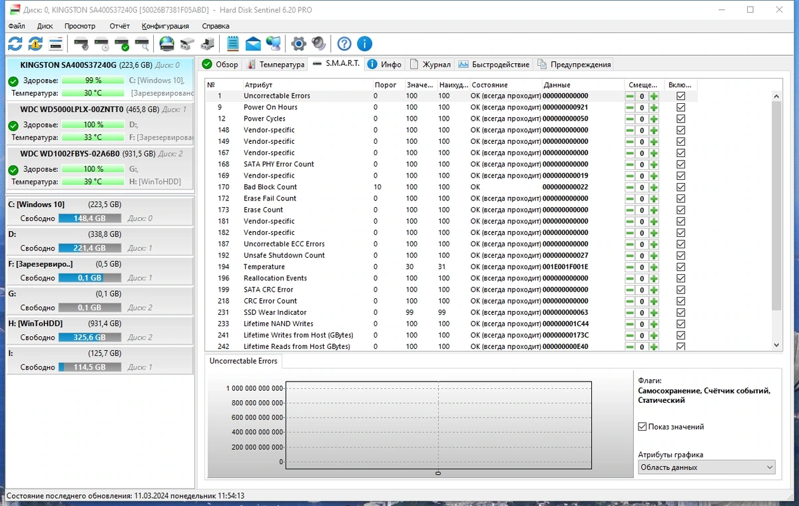
Task: Click the disk panel toolbar icon after refresh icons
Action: (56, 44)
